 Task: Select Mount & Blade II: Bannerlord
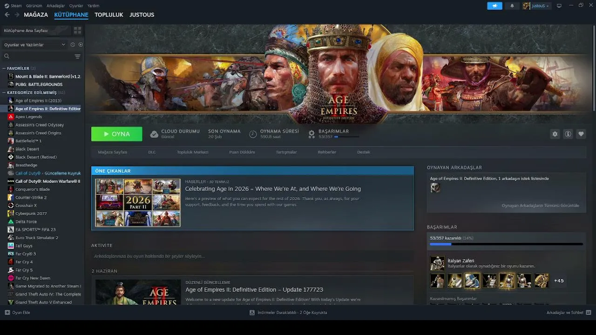44,76
